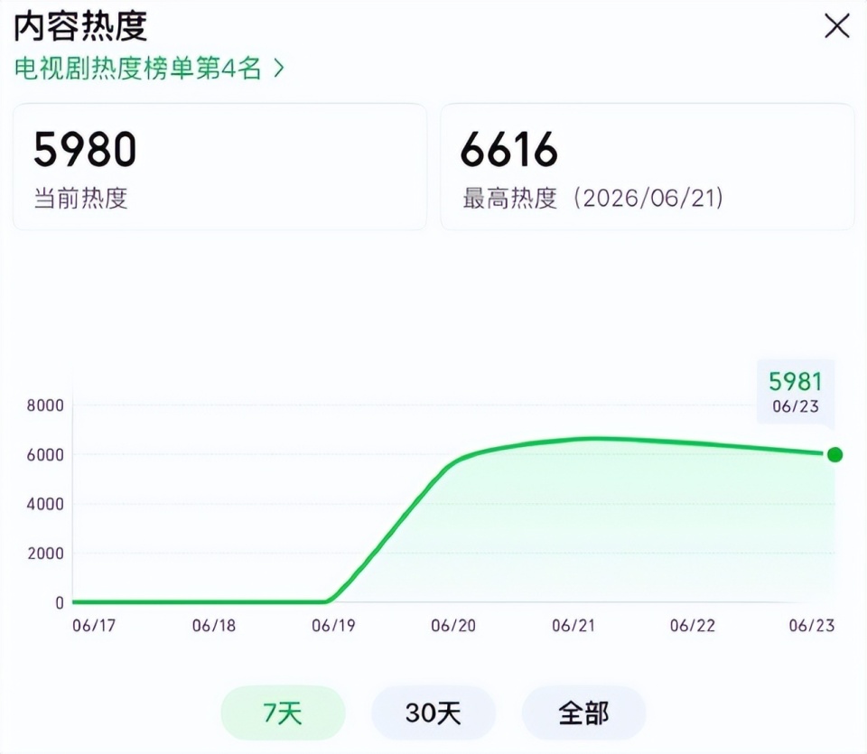Click the 06/22 x-axis date label
867x754 pixels.
coord(693,625)
